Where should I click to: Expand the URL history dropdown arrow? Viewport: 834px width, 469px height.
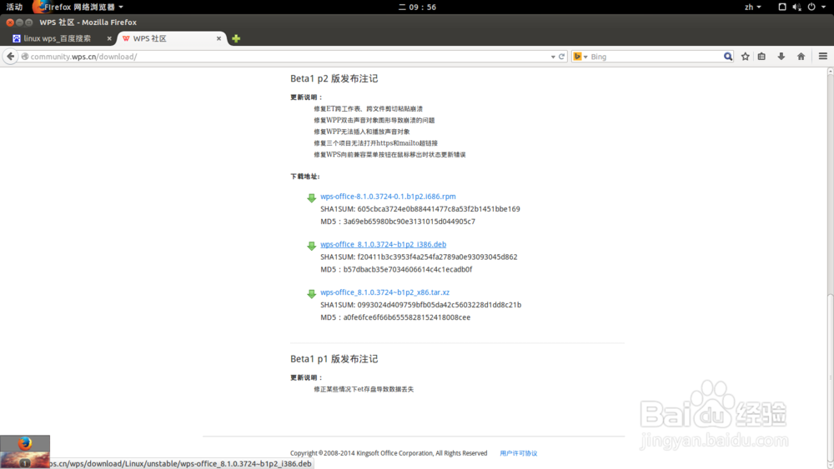pos(553,57)
